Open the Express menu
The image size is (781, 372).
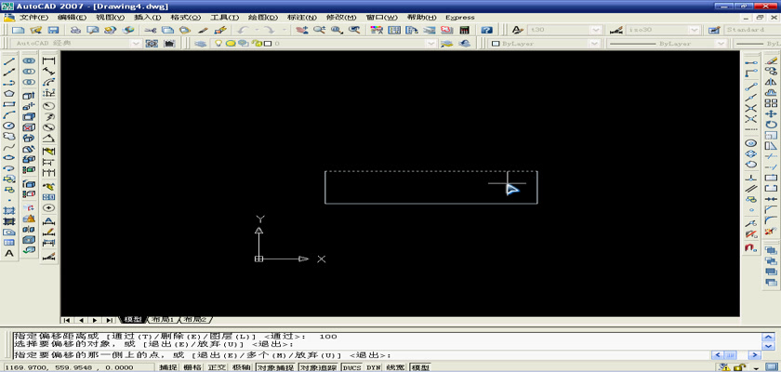[x=459, y=17]
